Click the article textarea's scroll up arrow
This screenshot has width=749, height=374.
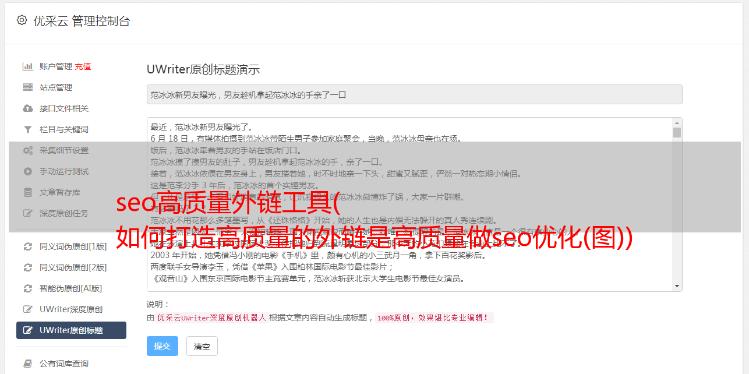677,123
